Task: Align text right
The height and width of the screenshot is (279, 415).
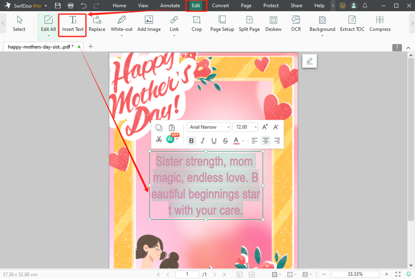Action: (x=277, y=141)
